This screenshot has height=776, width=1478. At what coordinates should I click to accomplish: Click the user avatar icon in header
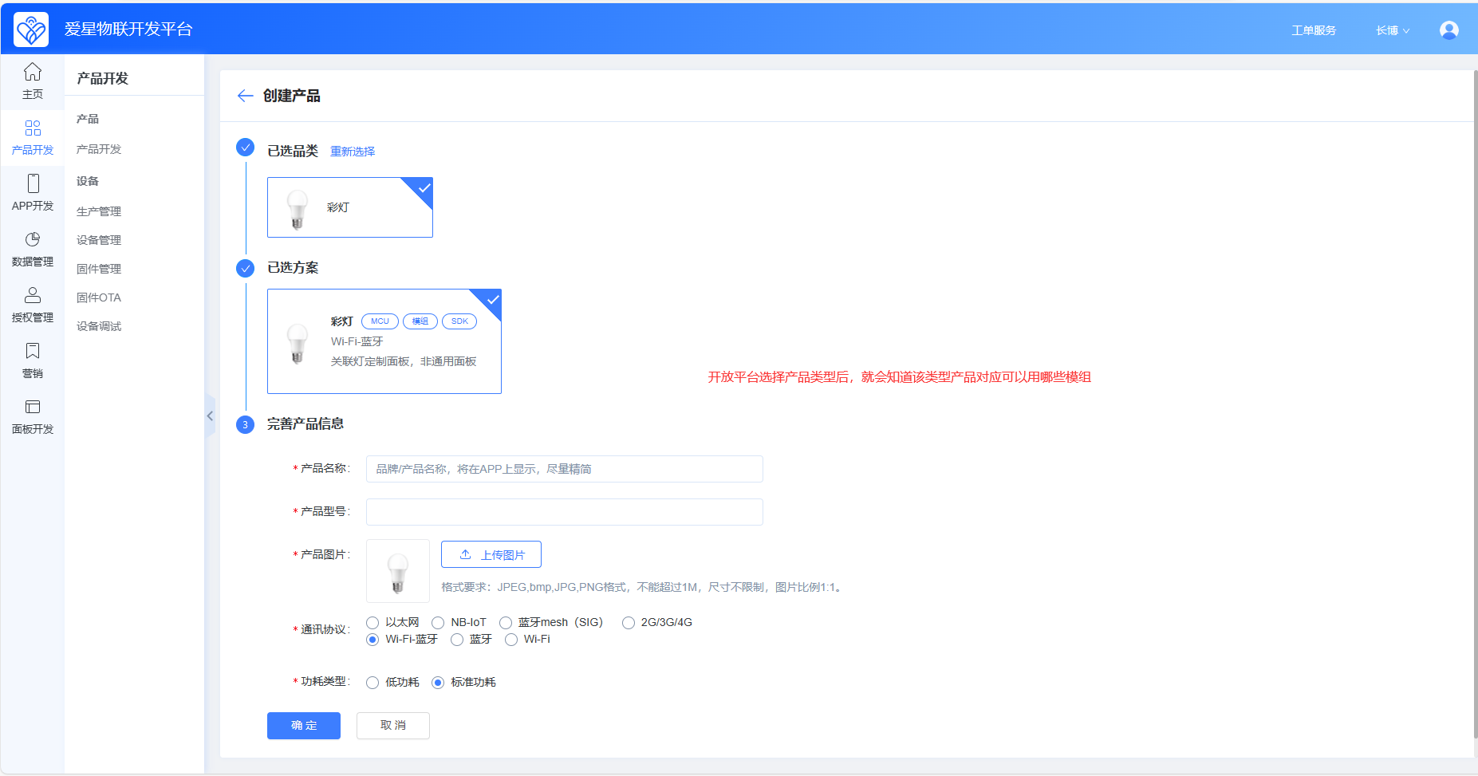click(1448, 30)
